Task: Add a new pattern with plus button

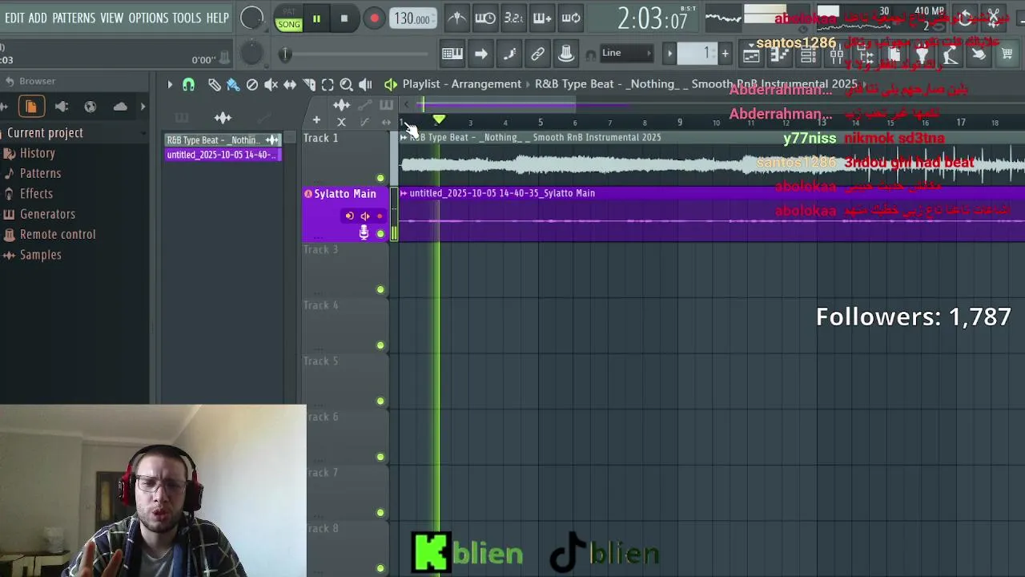Action: 725,54
